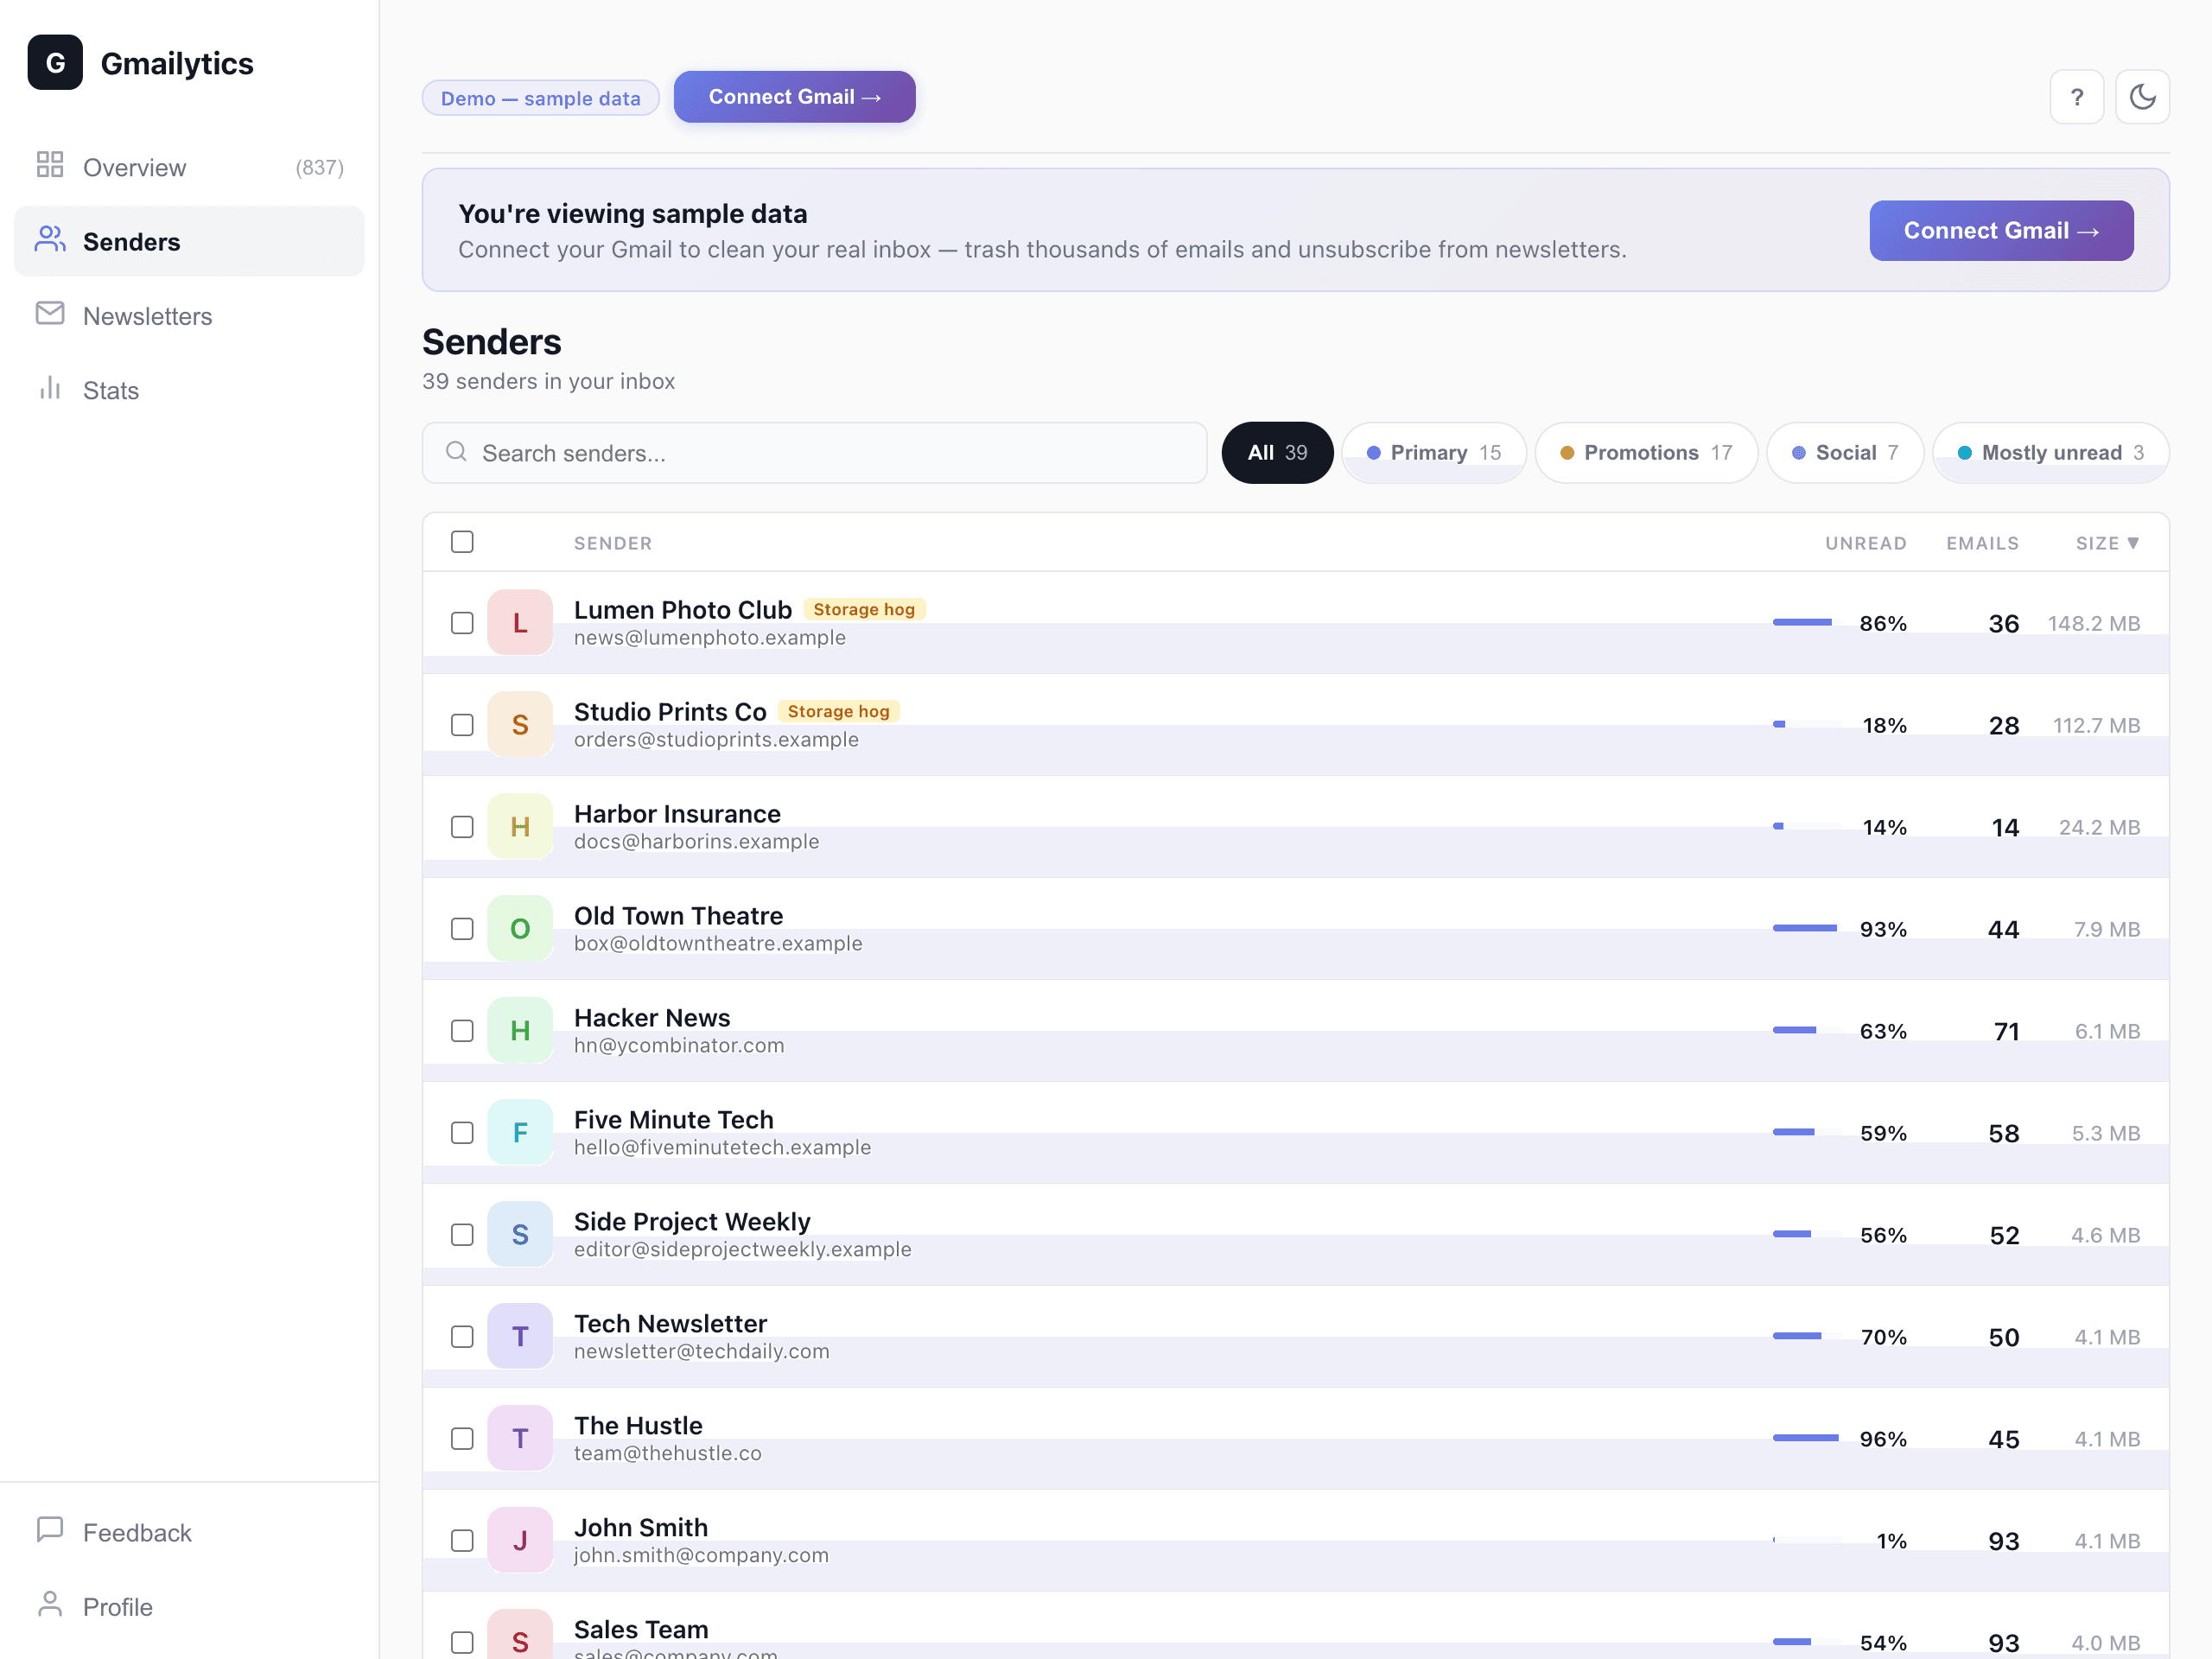Click the Newsletters envelope icon
The image size is (2212, 1659).
[50, 313]
